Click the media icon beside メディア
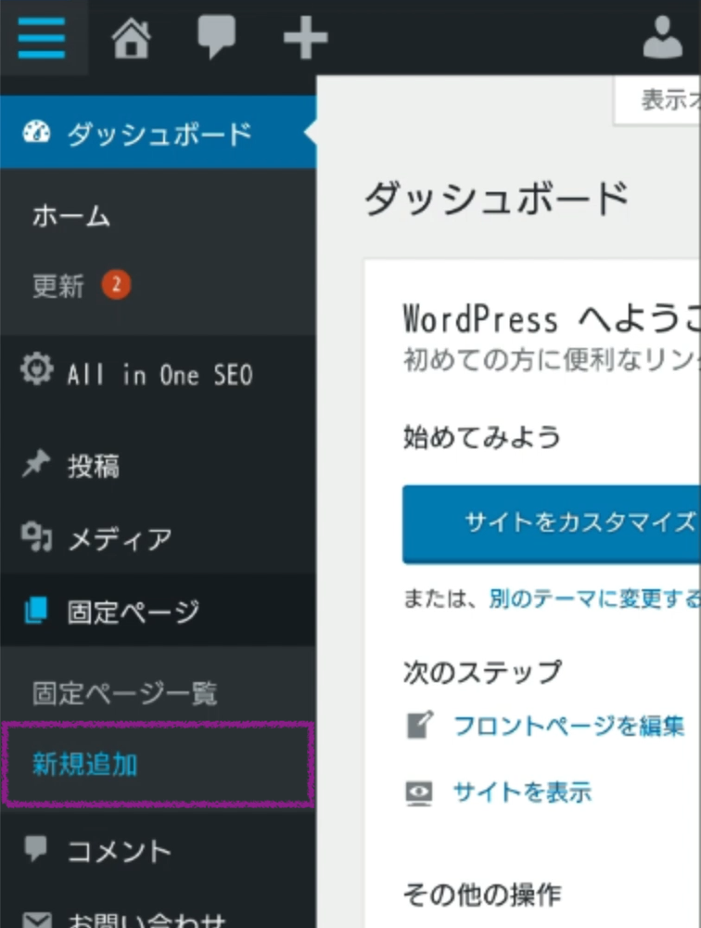 pyautogui.click(x=36, y=538)
